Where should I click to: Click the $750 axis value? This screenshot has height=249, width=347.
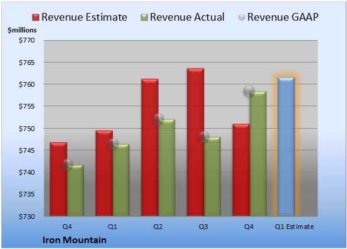click(27, 129)
